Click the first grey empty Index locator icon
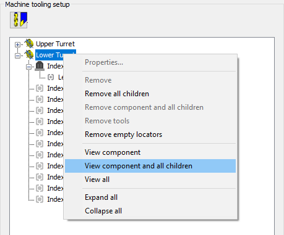 point(40,88)
